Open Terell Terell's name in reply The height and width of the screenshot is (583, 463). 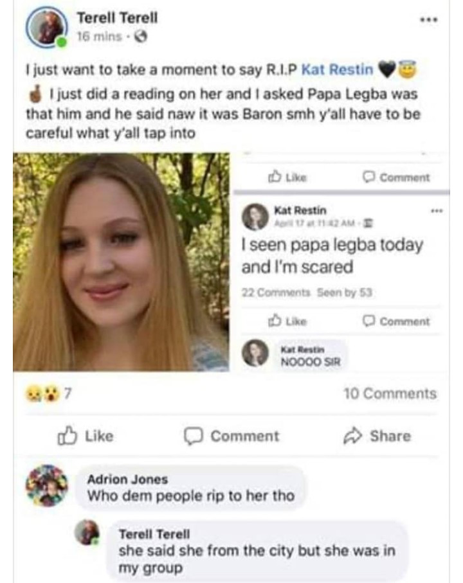pos(154,534)
